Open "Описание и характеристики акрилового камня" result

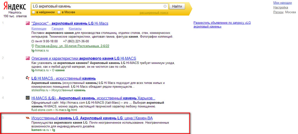pos(84,58)
